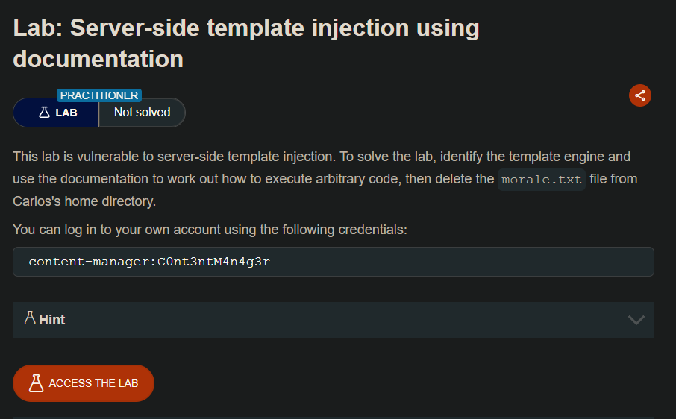This screenshot has height=419, width=676.
Task: Click the 'You can log in' instruction line
Action: point(210,229)
